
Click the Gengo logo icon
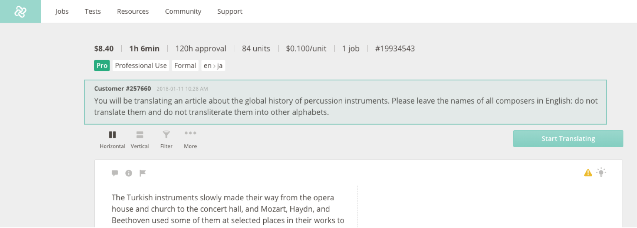tap(20, 12)
